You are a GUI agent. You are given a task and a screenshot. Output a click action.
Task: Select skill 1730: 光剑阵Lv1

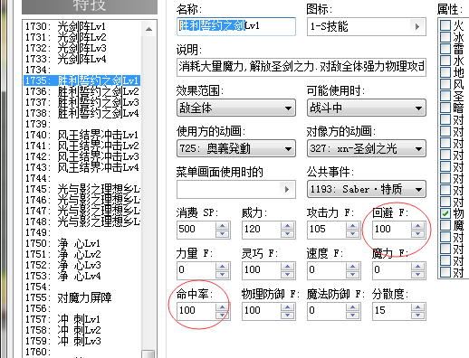point(81,26)
